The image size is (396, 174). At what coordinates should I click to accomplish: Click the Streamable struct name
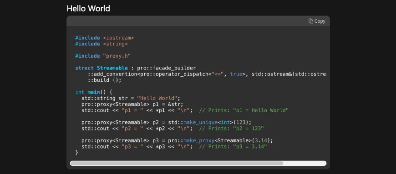(x=112, y=68)
